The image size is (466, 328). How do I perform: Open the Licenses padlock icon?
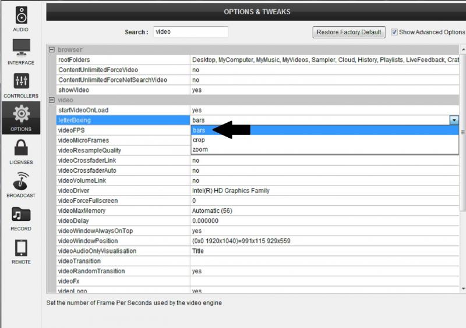(21, 147)
